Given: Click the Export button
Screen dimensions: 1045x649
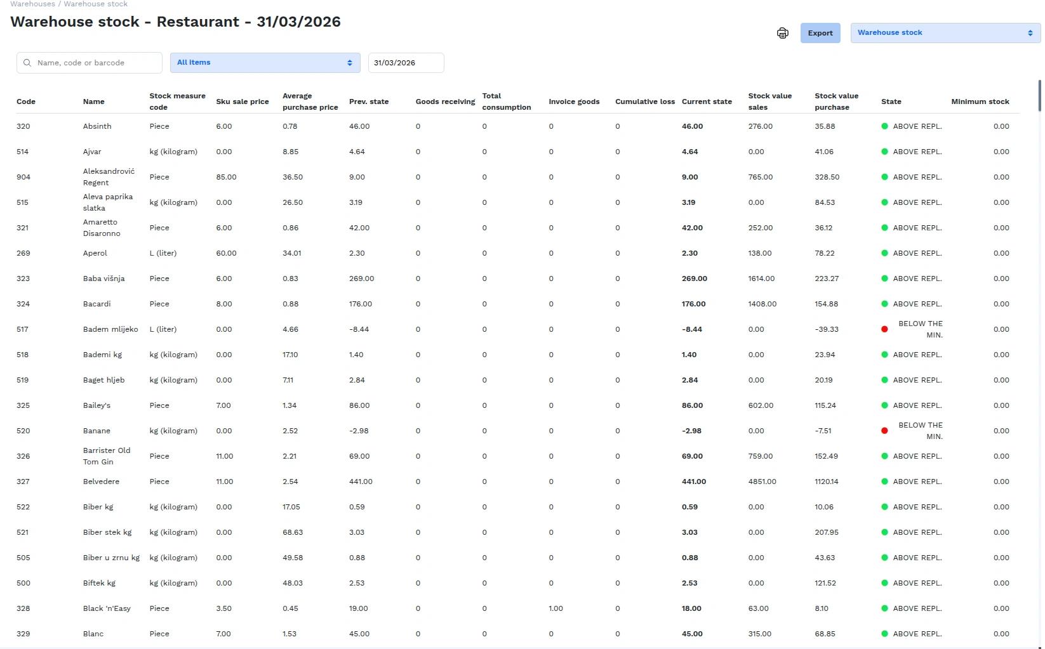Looking at the screenshot, I should click(820, 32).
